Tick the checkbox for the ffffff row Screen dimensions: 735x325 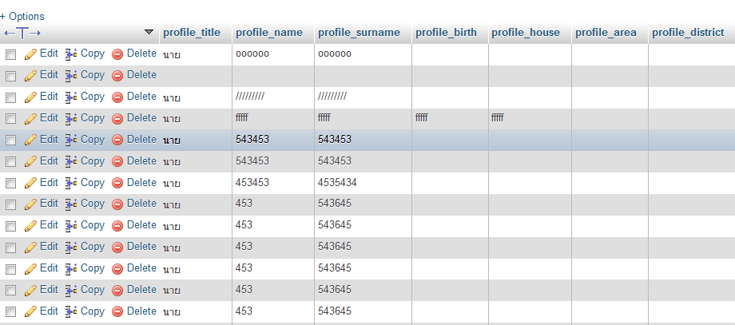tap(11, 119)
